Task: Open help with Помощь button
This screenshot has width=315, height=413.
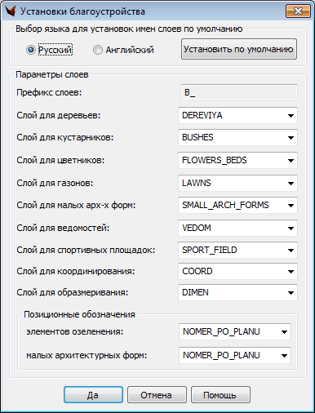Action: pyautogui.click(x=220, y=395)
